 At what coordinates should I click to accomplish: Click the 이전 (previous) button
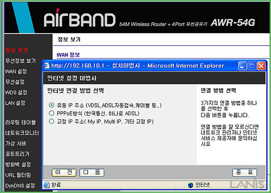click(64, 173)
